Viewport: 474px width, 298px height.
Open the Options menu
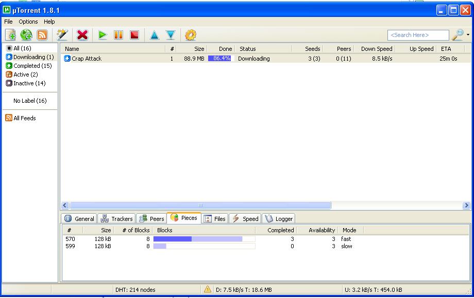pos(28,22)
